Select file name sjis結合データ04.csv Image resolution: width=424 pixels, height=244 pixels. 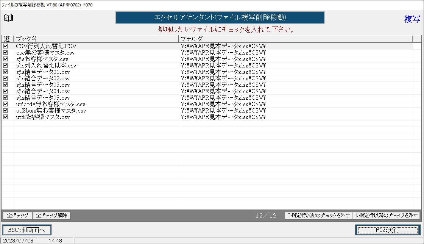(x=43, y=91)
